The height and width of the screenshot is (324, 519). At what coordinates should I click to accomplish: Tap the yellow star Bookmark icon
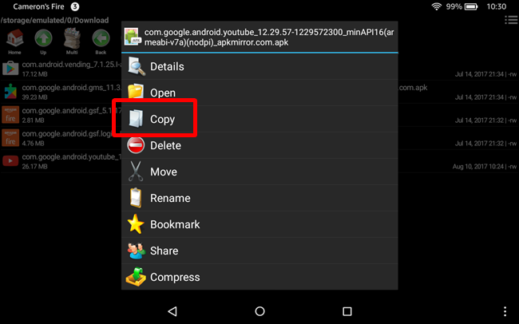tap(136, 224)
